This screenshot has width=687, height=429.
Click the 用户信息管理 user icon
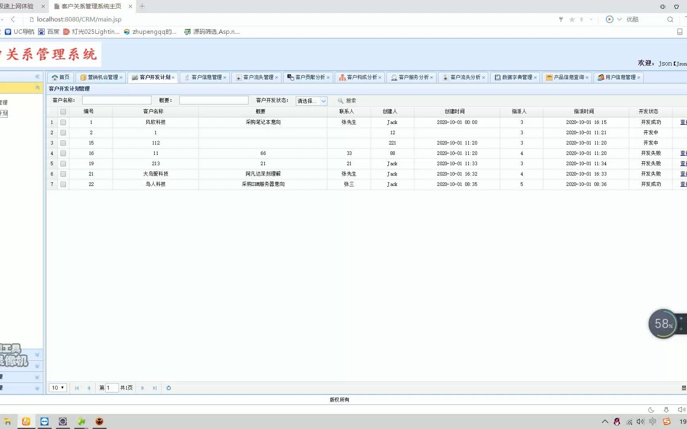600,77
